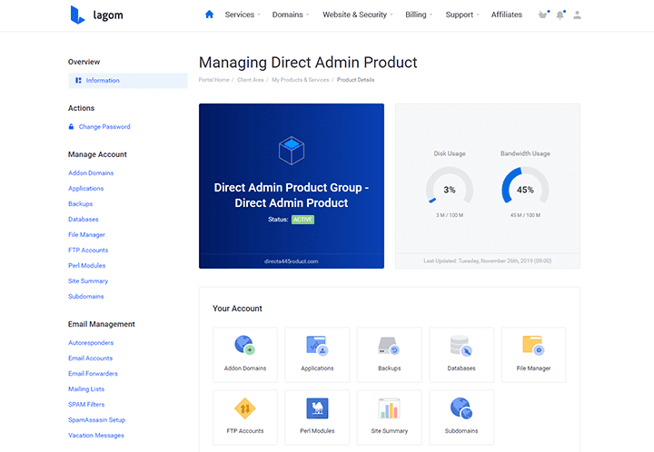Viewport: 654px width, 452px height.
Task: Click the Last Updated timestamp text
Action: click(487, 260)
